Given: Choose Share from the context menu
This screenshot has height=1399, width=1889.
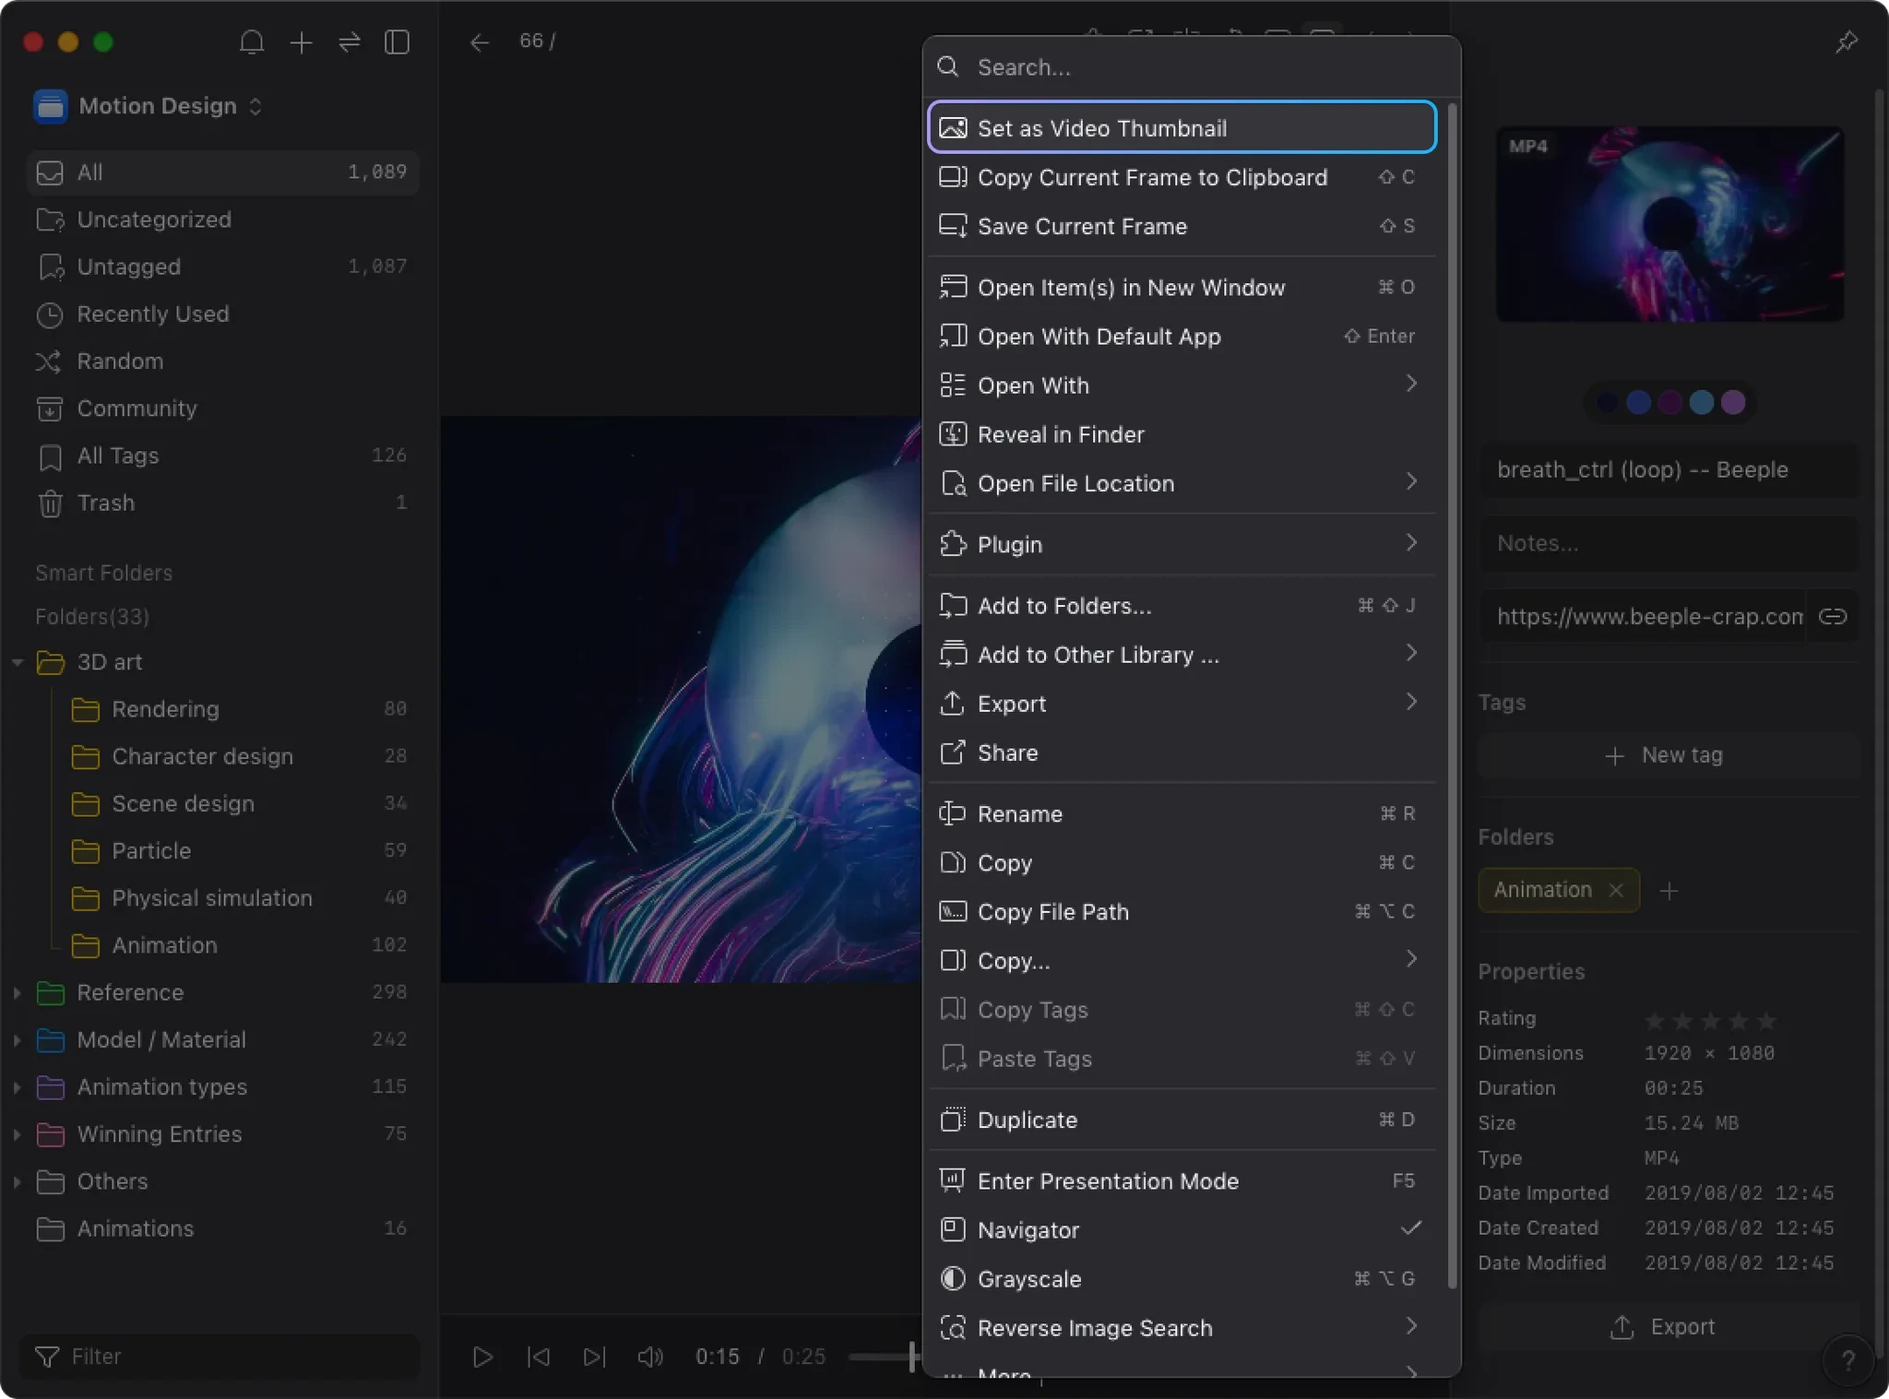Looking at the screenshot, I should [1182, 753].
